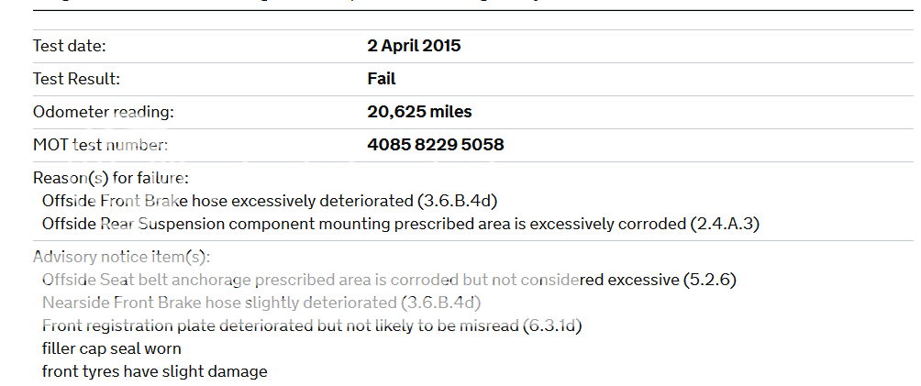Viewport: 921px width, 386px height.
Task: Select the date 2 April 2015
Action: point(414,46)
